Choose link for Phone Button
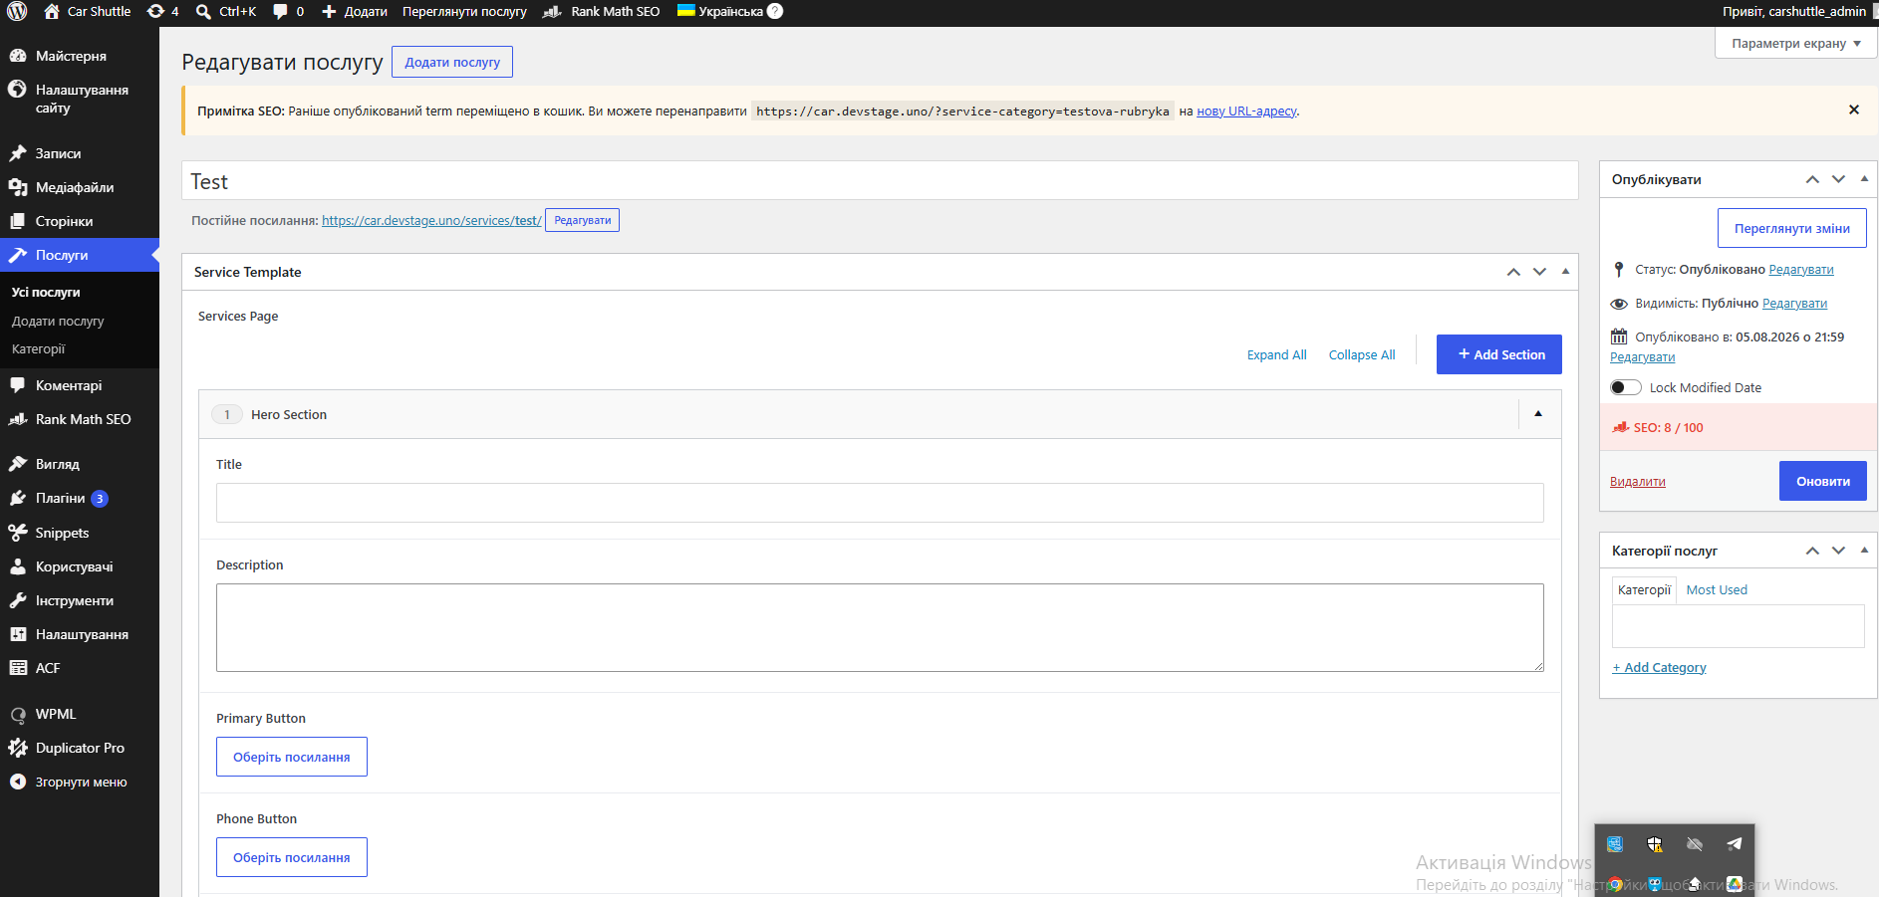1879x897 pixels. (x=292, y=857)
